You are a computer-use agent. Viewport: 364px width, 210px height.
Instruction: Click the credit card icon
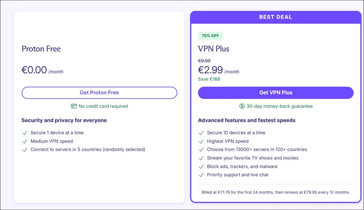point(74,106)
